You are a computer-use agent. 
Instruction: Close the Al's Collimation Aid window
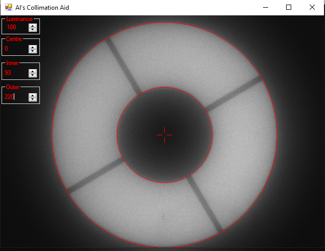pyautogui.click(x=312, y=8)
